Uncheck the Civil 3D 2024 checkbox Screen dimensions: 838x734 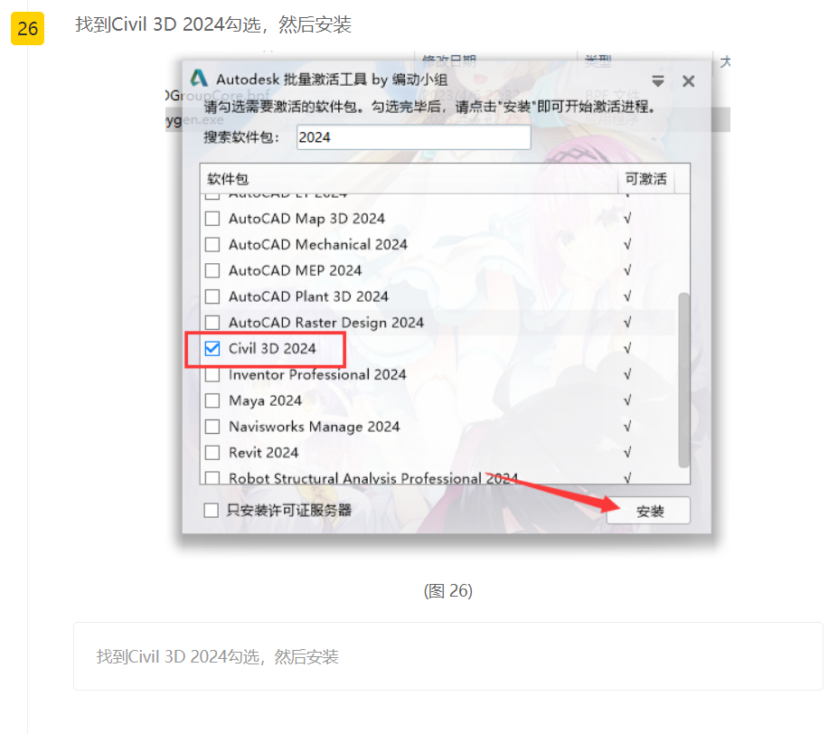(212, 349)
